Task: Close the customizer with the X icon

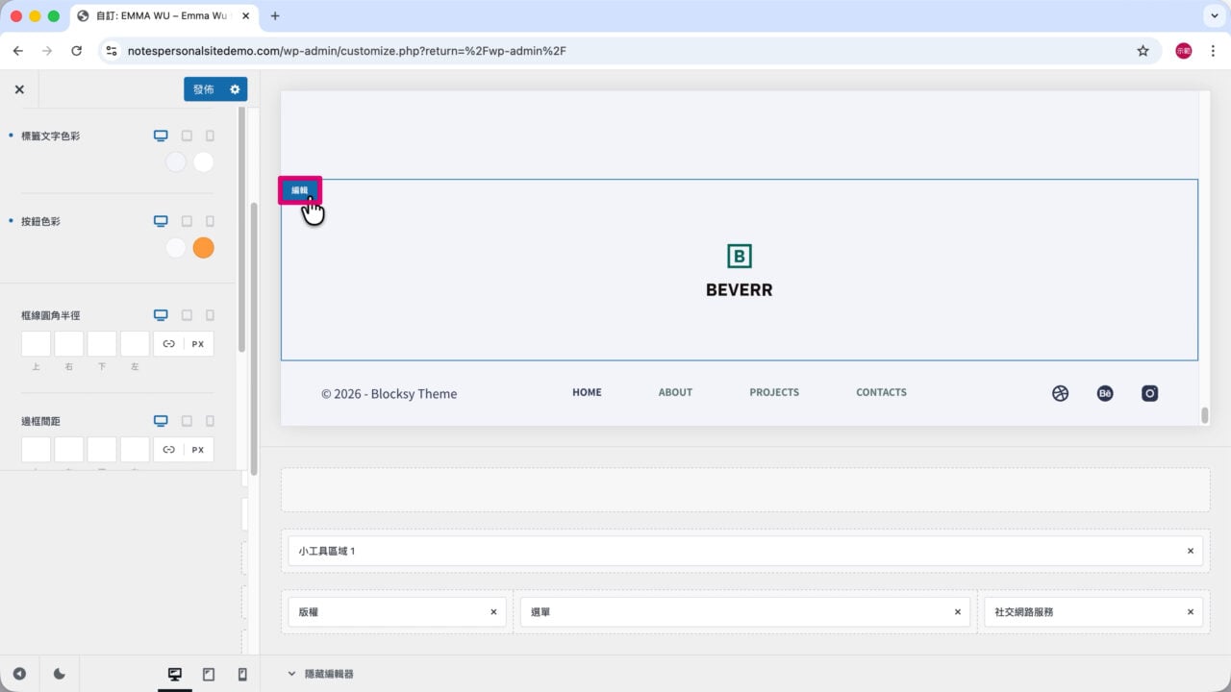Action: pos(19,89)
